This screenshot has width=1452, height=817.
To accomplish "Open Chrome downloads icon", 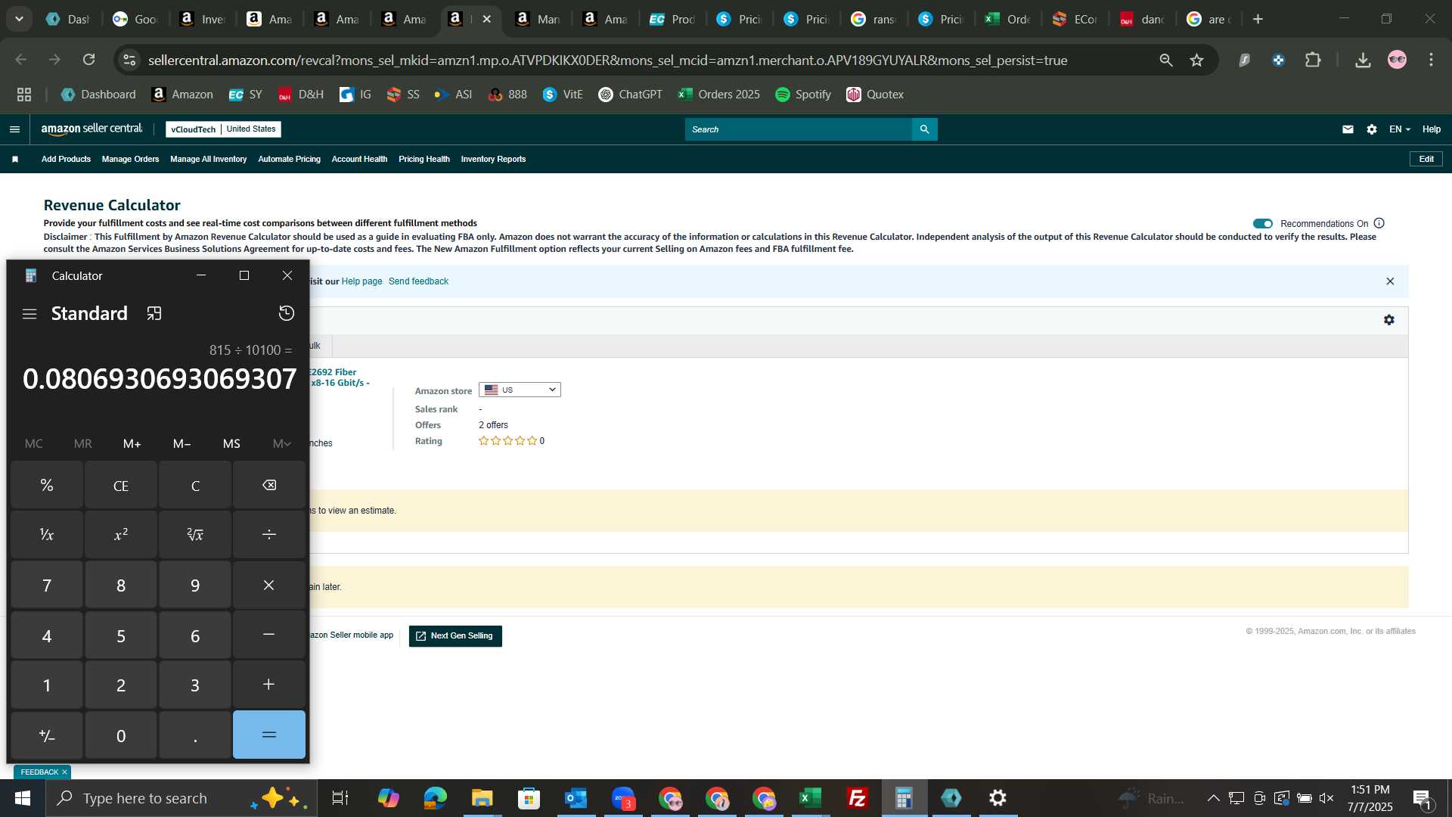I will (1363, 60).
